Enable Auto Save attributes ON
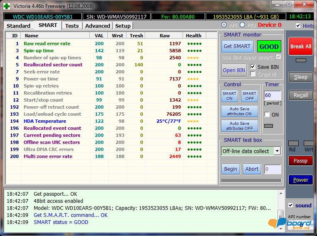 click(239, 111)
